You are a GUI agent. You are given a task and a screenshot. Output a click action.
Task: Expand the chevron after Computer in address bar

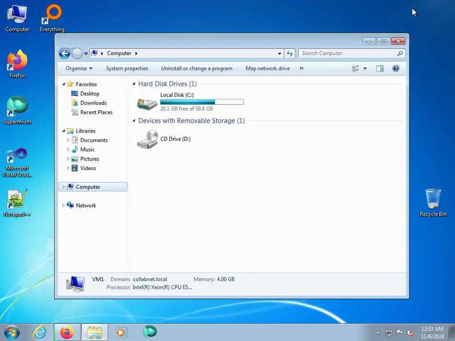136,53
